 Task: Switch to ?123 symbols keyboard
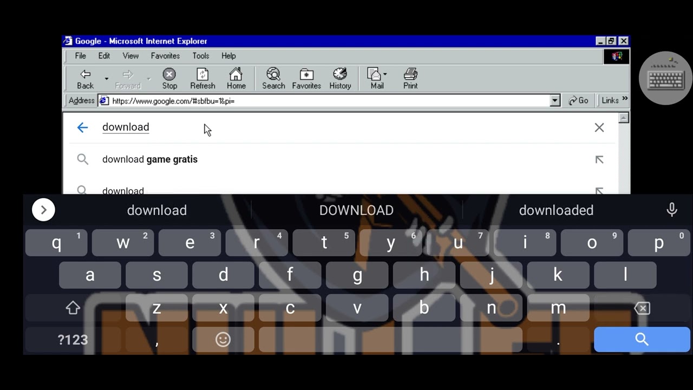(x=73, y=340)
